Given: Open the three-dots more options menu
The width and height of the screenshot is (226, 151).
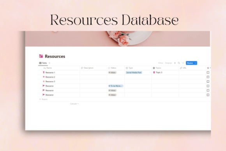Looking at the screenshot, I should pos(183,63).
